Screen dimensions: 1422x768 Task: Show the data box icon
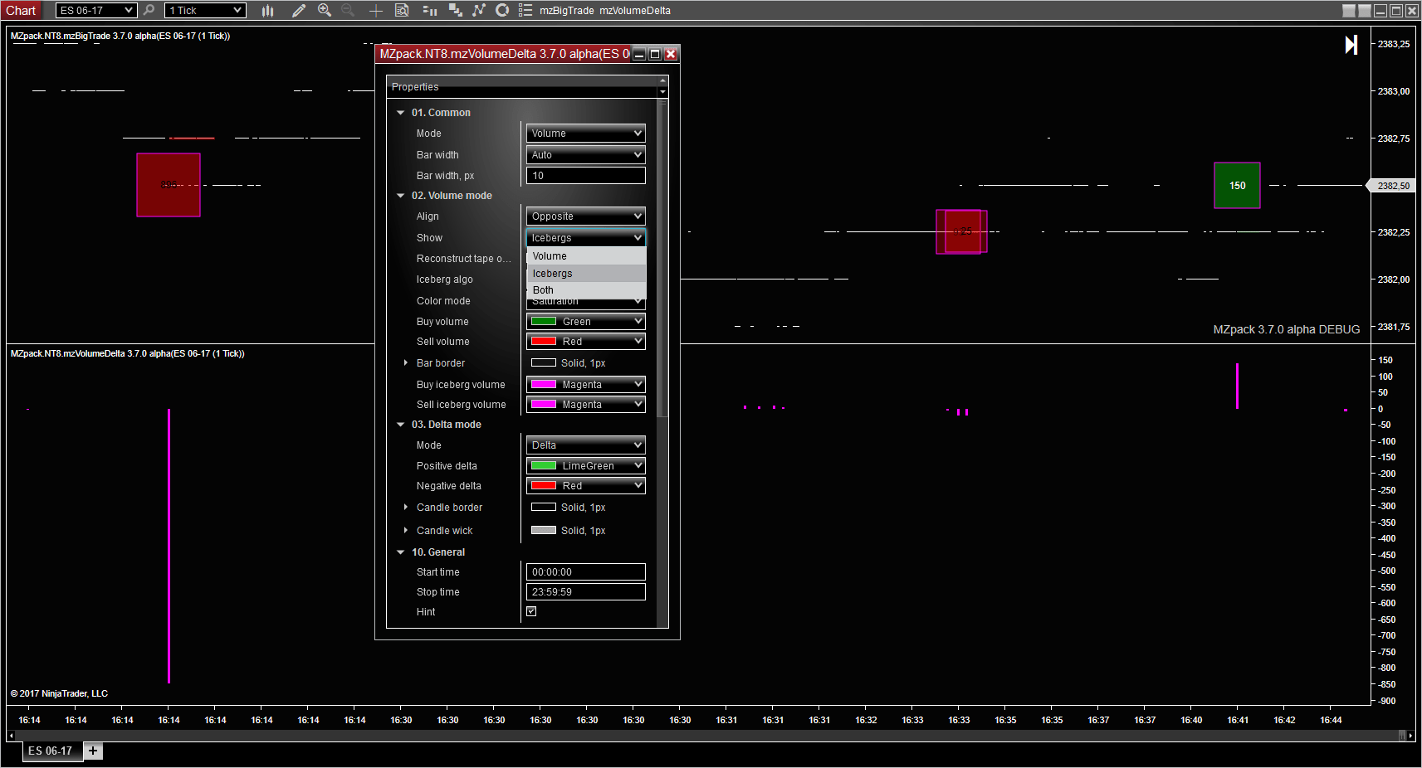[x=402, y=10]
